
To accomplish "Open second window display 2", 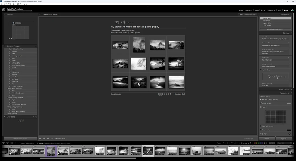I will tap(8, 143).
